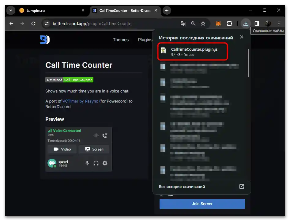
Task: Toggle the downloads tray icon
Action: click(246, 24)
